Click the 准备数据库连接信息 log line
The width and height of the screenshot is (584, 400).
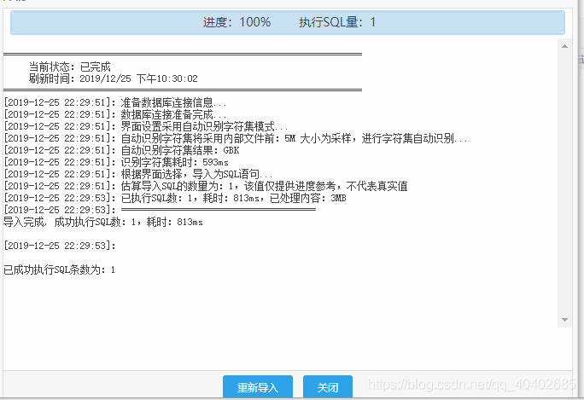[115, 102]
